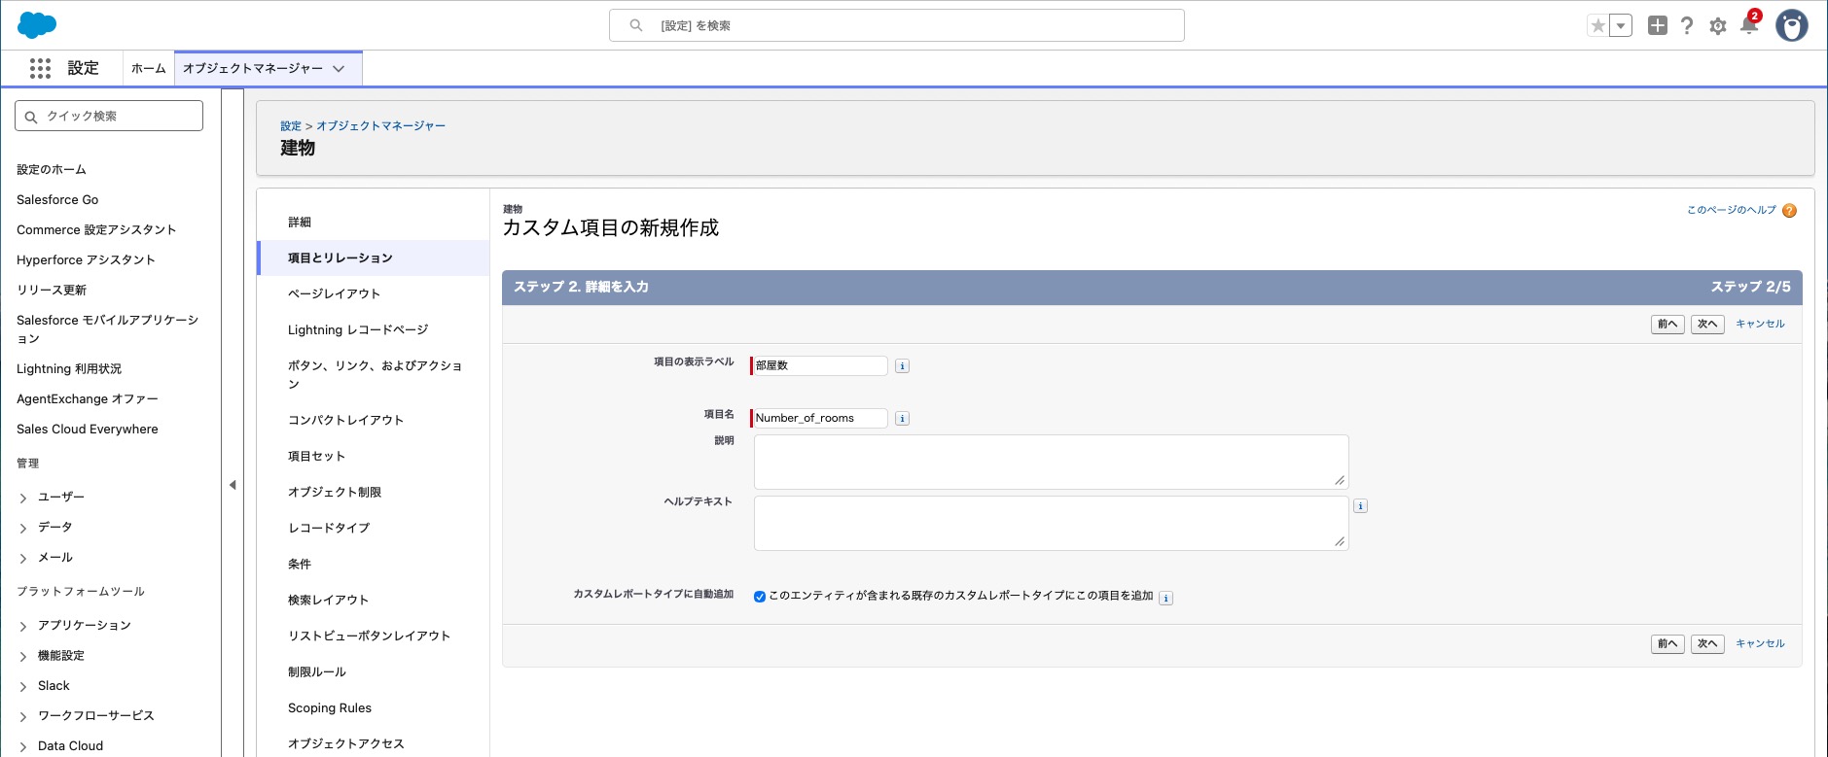Expand the Slack tree node
1828x757 pixels.
pos(23,686)
